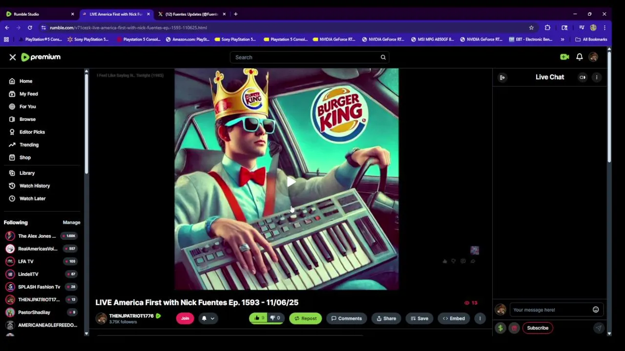The image size is (625, 351).
Task: Open For You in sidebar
Action: (x=27, y=106)
